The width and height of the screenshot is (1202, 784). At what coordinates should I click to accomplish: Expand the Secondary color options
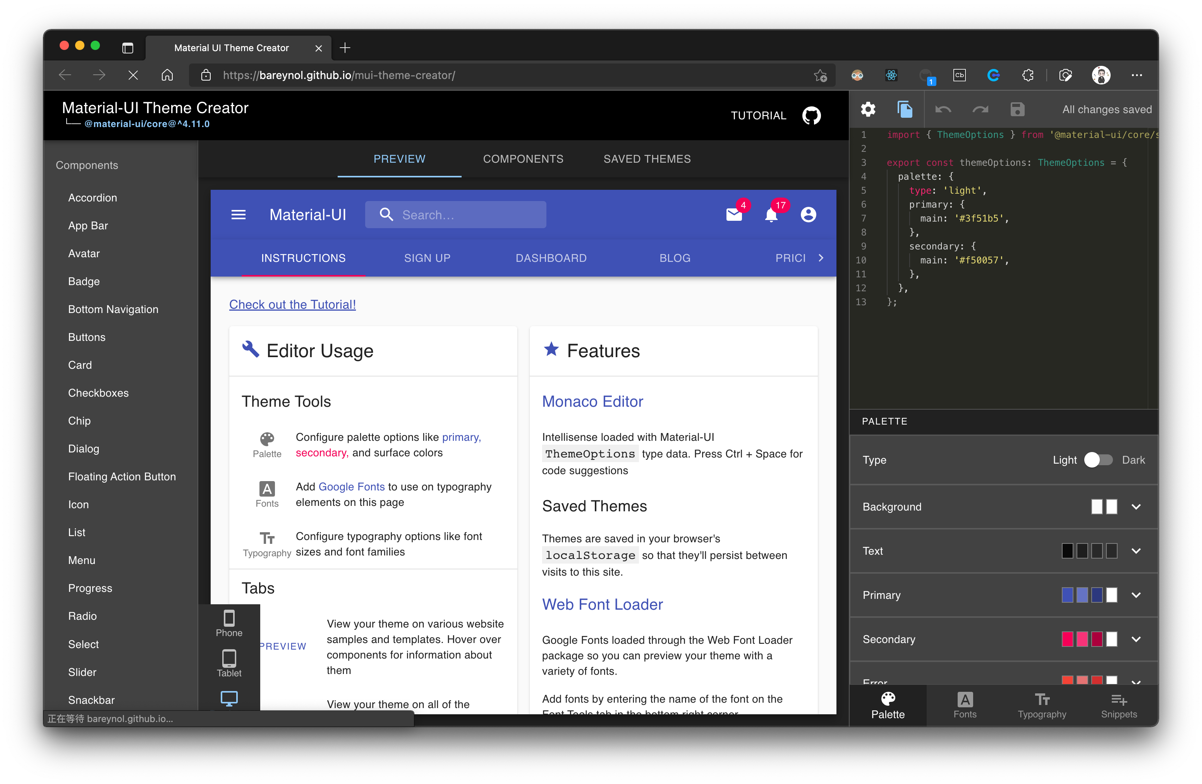(1136, 639)
